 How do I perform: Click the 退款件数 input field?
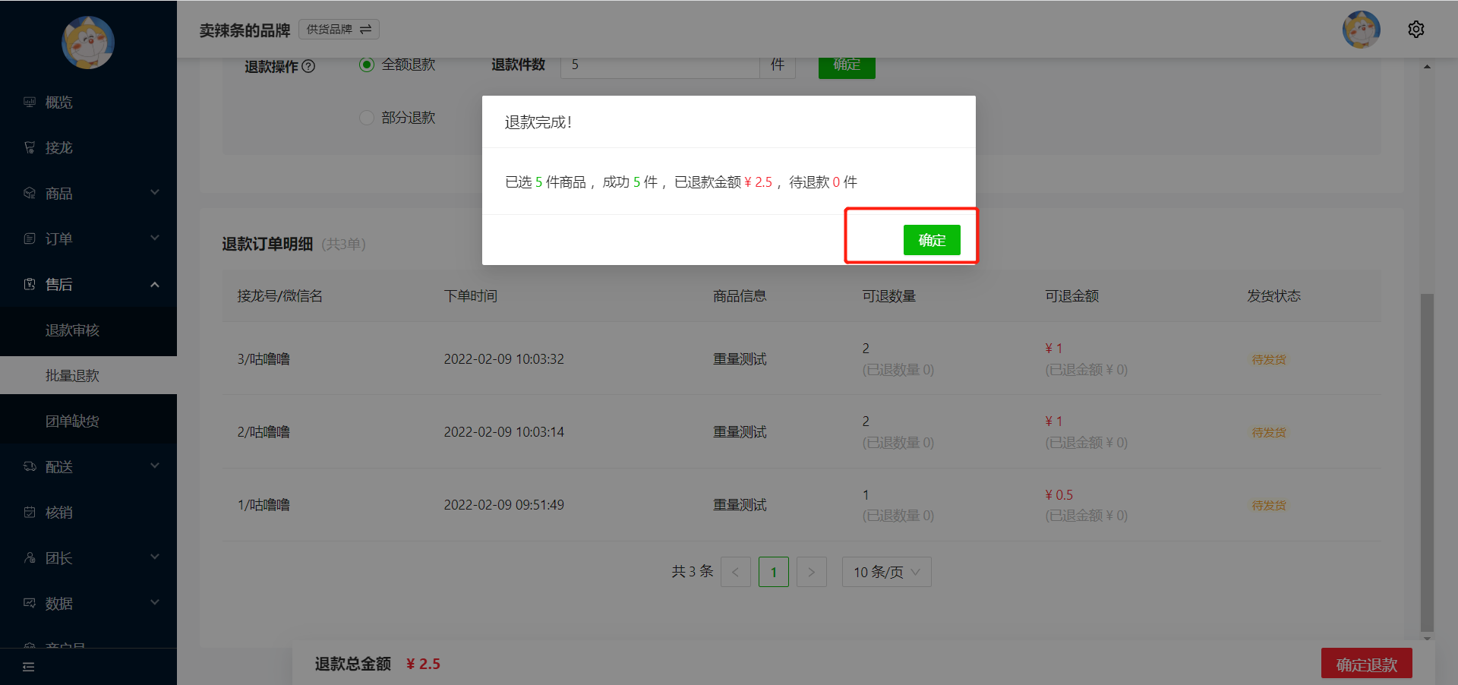pyautogui.click(x=660, y=67)
